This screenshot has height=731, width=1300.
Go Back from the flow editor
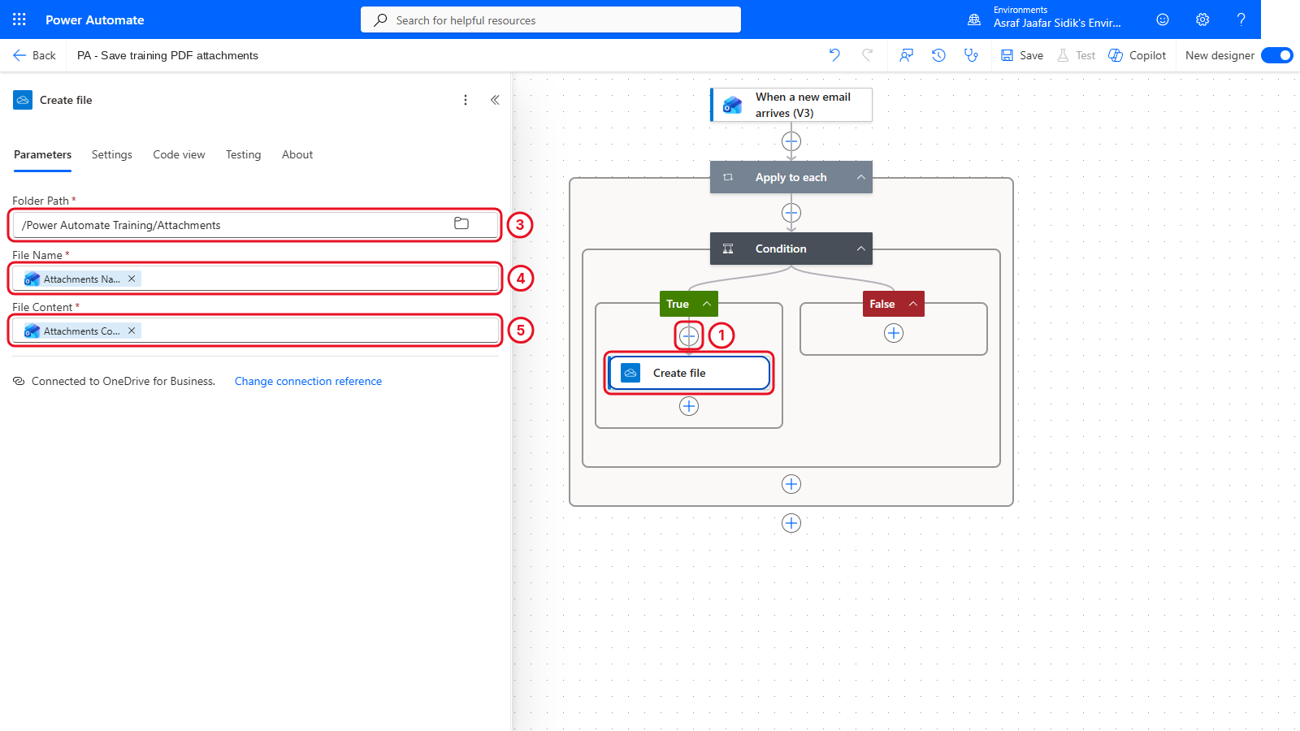[34, 55]
